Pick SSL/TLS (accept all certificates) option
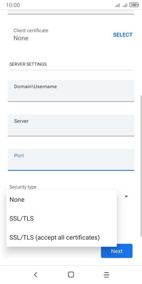142x284 pixels. [x=61, y=237]
